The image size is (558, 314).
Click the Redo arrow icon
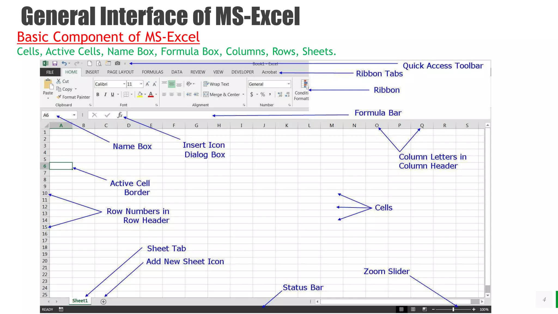pyautogui.click(x=77, y=64)
